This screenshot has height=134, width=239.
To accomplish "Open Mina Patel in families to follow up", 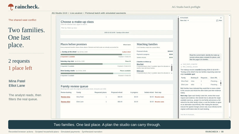I will 140,64.
